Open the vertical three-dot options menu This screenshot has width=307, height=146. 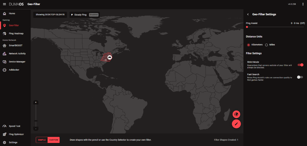tap(303, 4)
